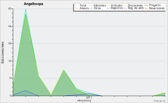
Task: Click the Registros legend label
Action: click(x=117, y=8)
